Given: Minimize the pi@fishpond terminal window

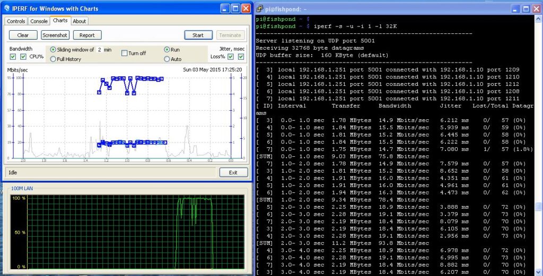Looking at the screenshot, I should (515, 10).
